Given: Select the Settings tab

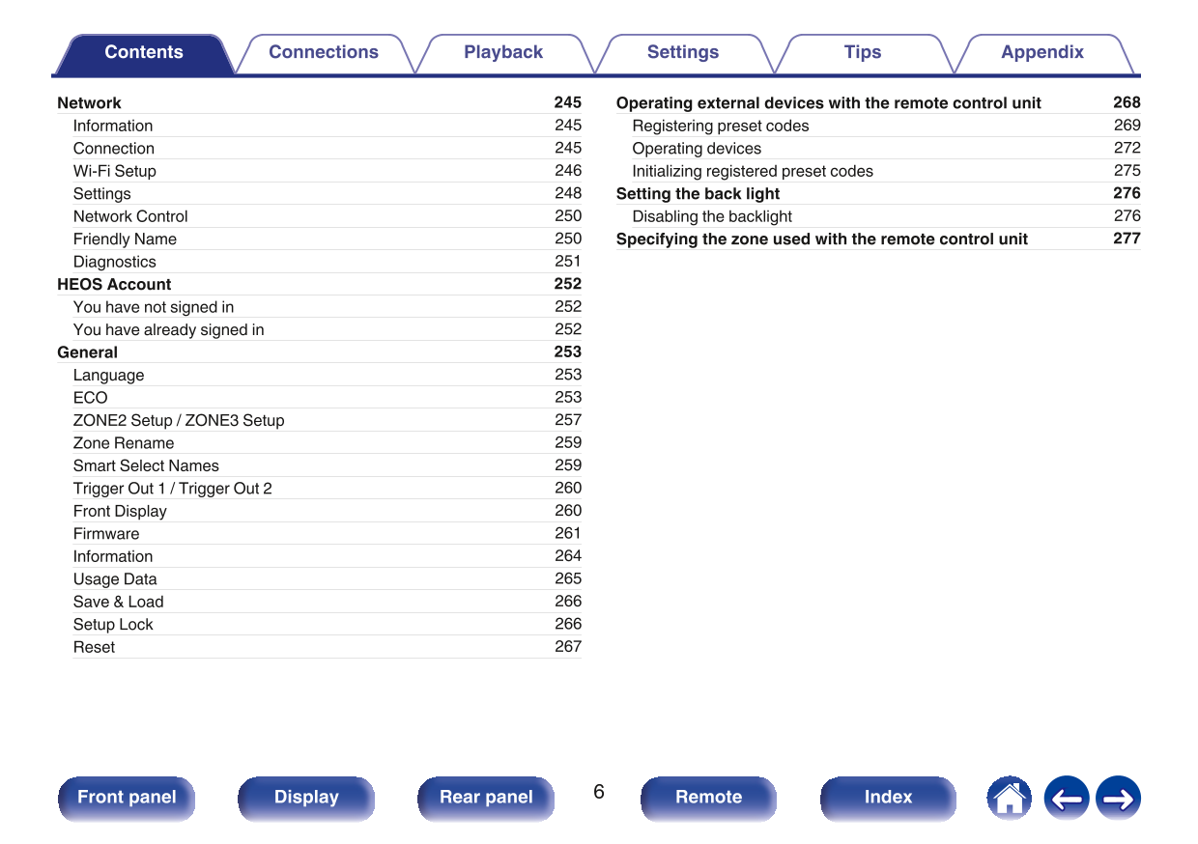Looking at the screenshot, I should [x=682, y=53].
